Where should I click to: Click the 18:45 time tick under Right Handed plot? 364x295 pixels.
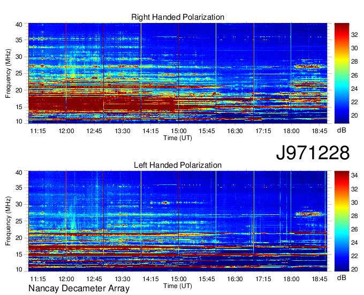click(320, 131)
